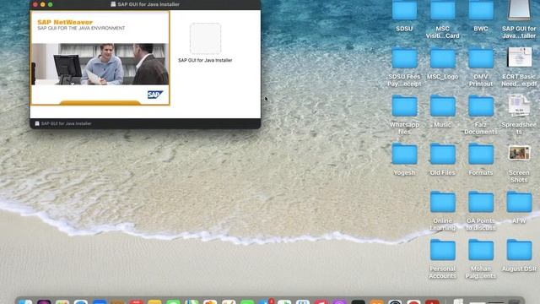Select the Formats folder
Viewport: 540px width, 304px height.
tap(481, 154)
